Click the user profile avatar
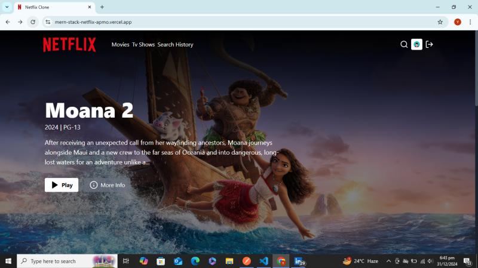Screen dimensions: 478x268 [416, 44]
